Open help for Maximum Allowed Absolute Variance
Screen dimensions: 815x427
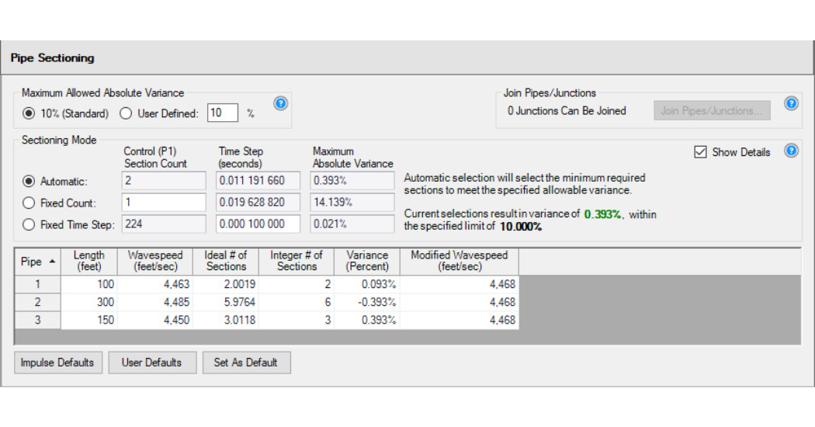tap(281, 103)
